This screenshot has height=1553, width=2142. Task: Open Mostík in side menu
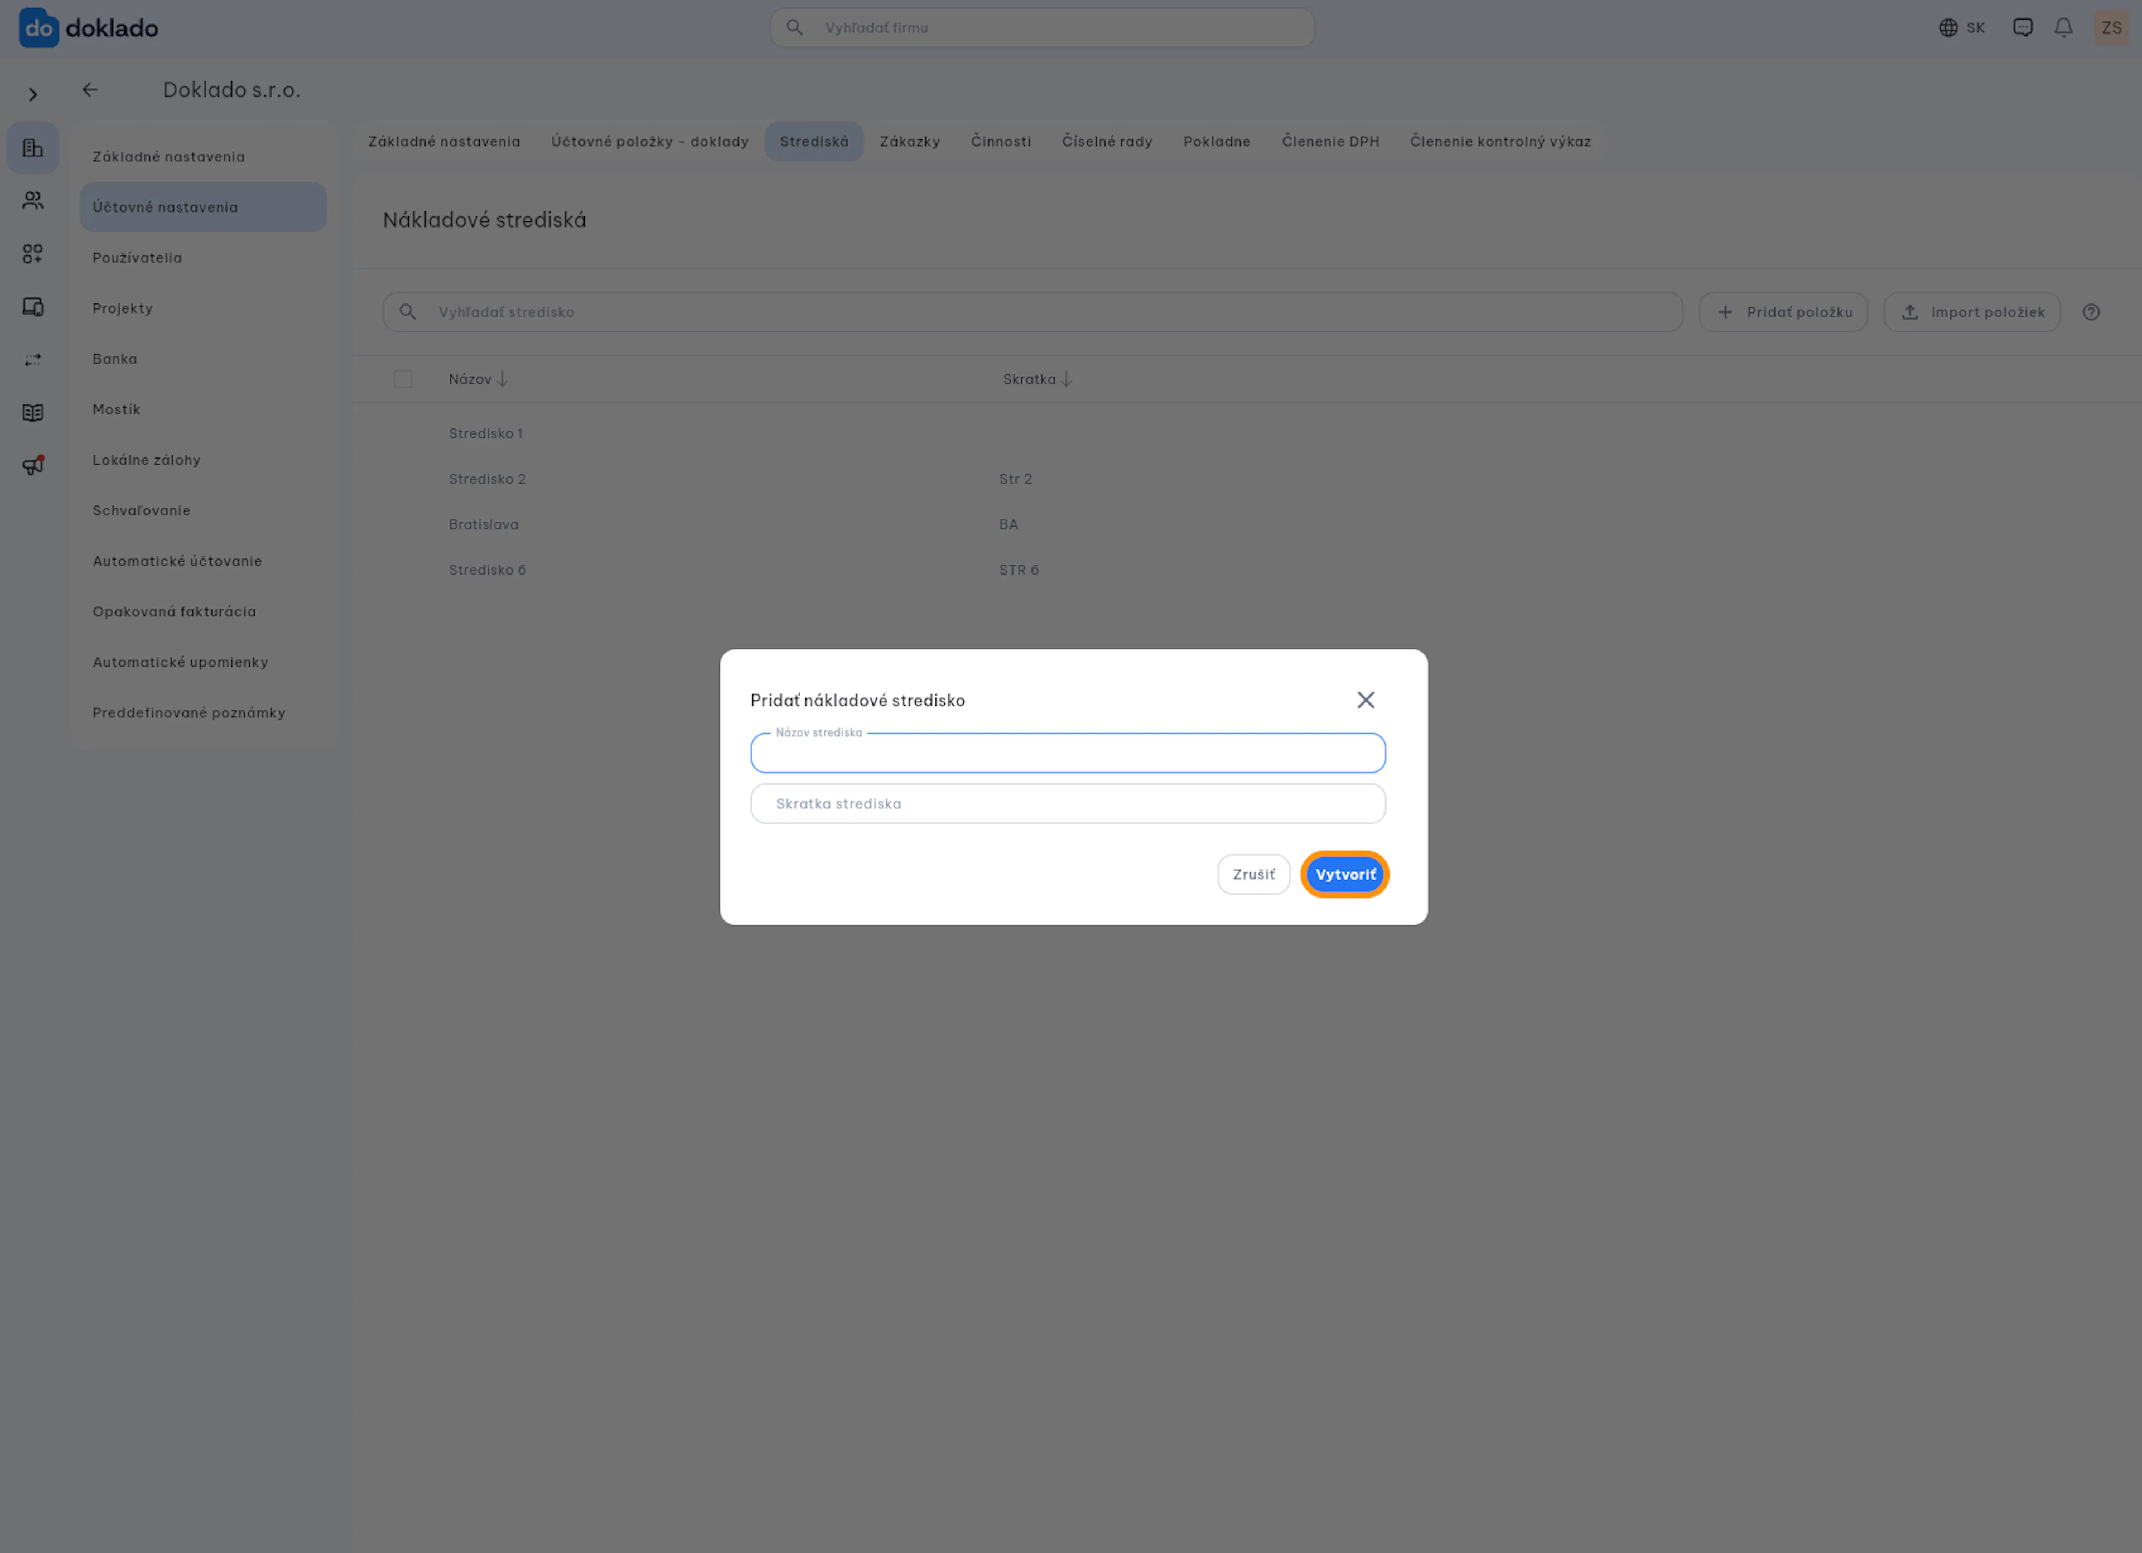tap(203, 409)
